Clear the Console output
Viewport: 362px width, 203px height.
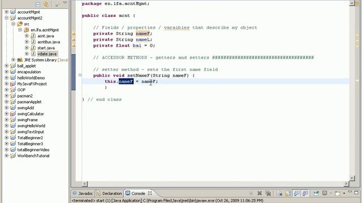click(279, 193)
